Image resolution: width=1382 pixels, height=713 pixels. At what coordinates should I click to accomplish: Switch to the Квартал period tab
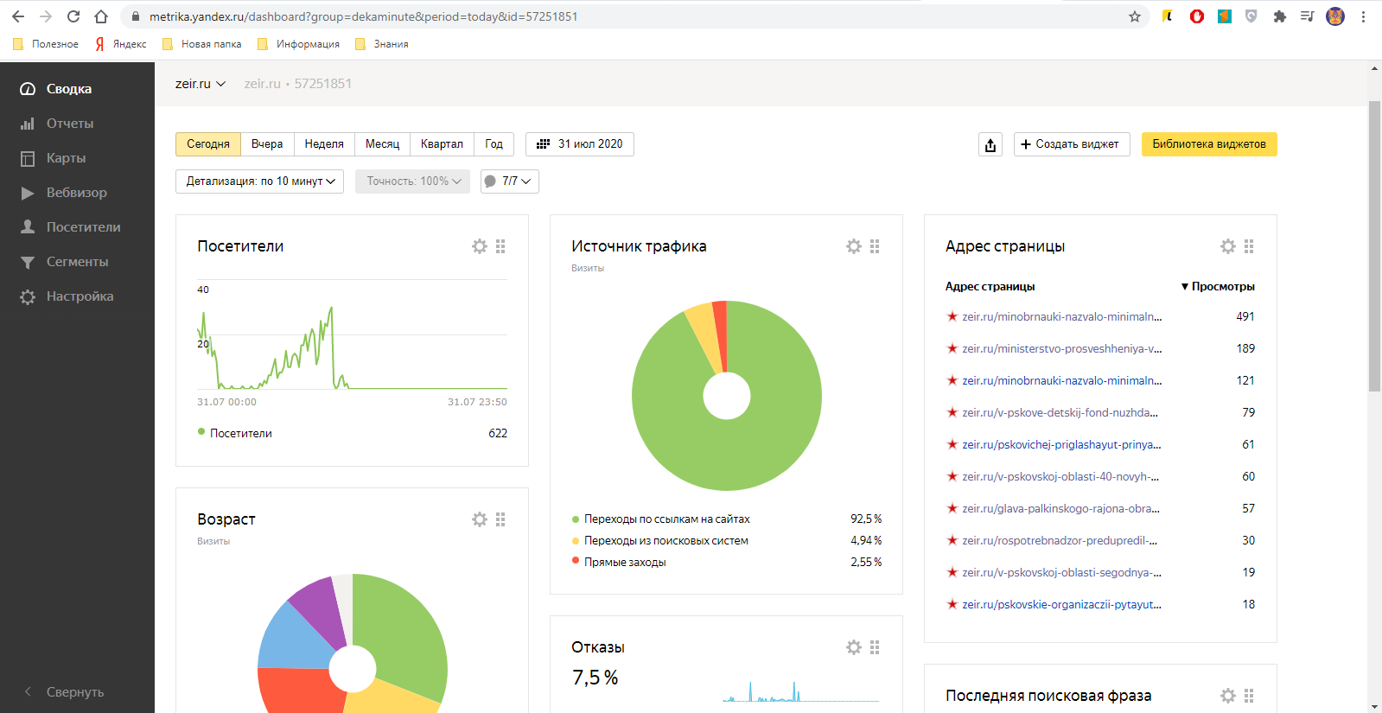pos(442,144)
